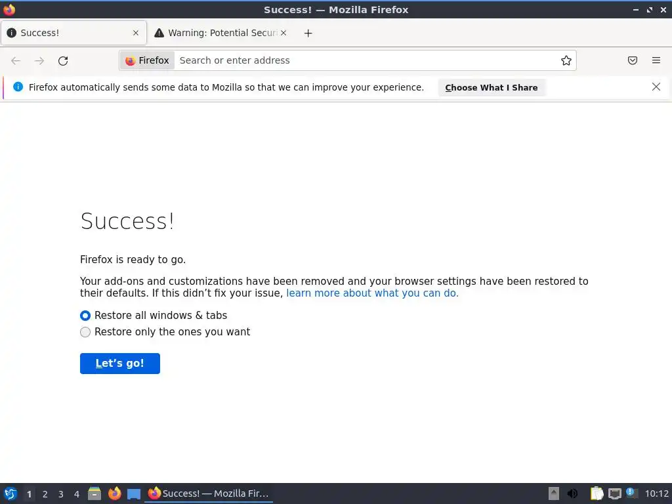Screen dimensions: 672x504
Task: Minimize the Firefox window
Action: (635, 9)
